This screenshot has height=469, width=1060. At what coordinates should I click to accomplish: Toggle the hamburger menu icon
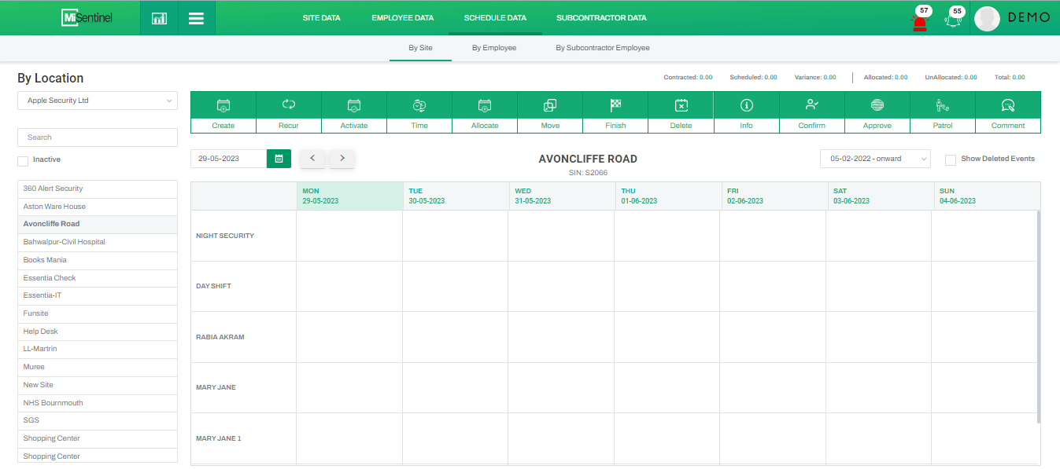coord(197,18)
